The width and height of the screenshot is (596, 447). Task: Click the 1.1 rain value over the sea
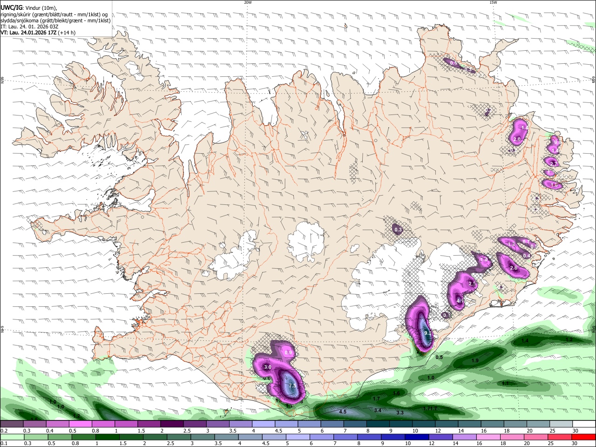click(x=506, y=383)
